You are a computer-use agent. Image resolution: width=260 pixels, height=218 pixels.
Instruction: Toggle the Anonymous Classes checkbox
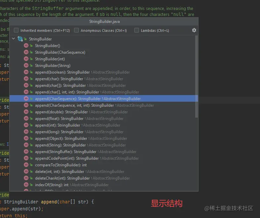coord(76,30)
